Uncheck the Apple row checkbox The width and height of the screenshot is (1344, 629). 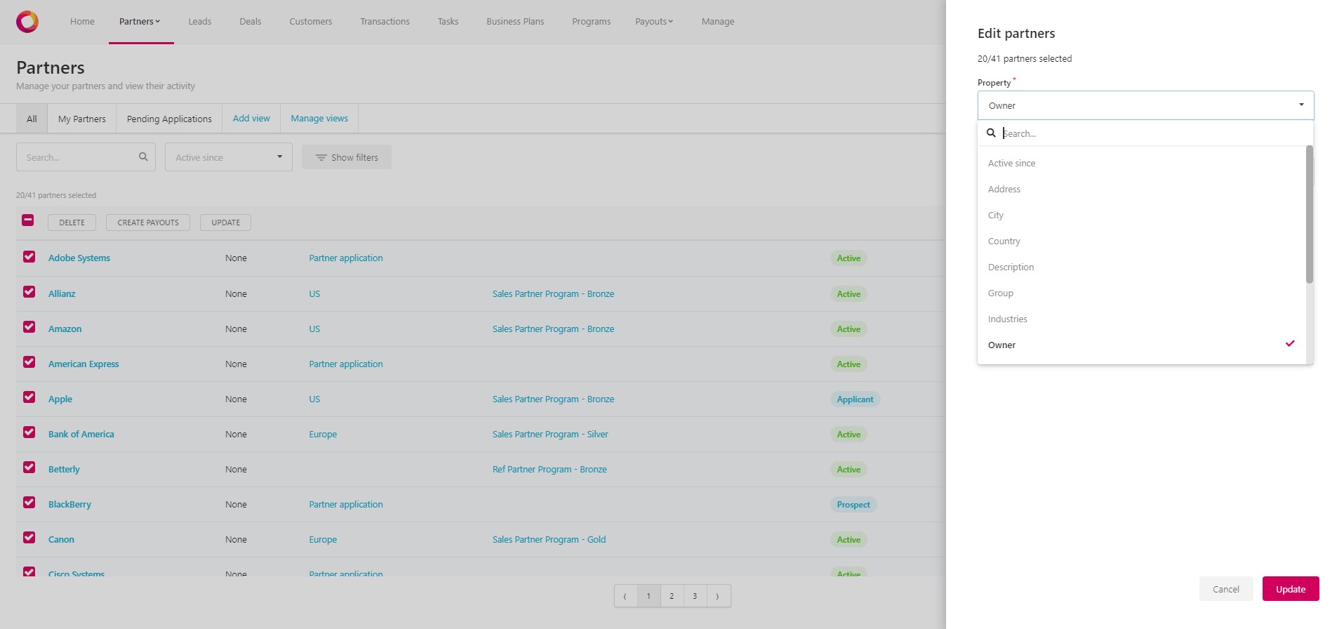click(29, 397)
